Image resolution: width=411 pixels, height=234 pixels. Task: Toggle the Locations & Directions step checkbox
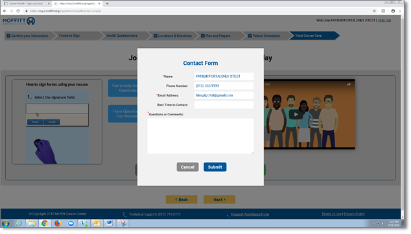[x=156, y=36]
